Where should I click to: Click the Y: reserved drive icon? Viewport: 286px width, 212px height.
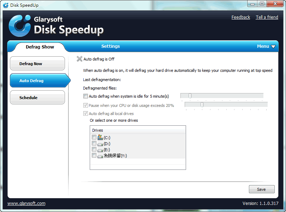tap(100, 156)
